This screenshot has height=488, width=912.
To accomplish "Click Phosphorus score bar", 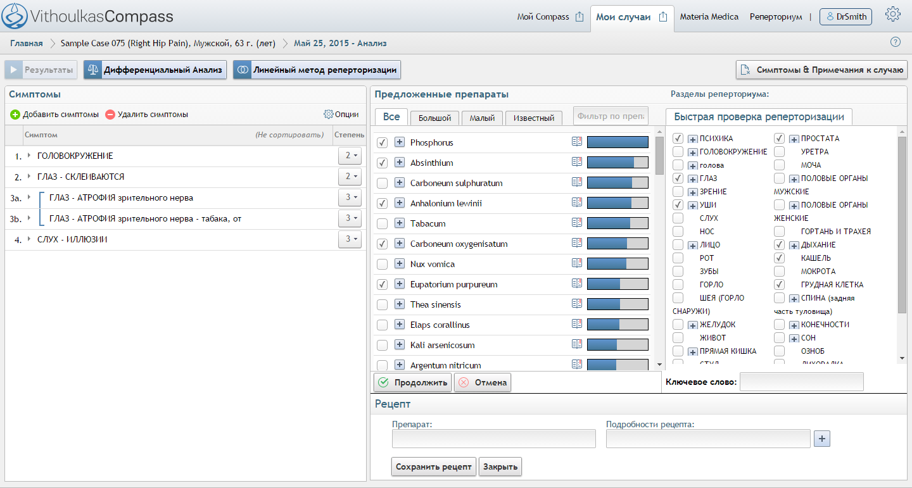I will point(617,142).
